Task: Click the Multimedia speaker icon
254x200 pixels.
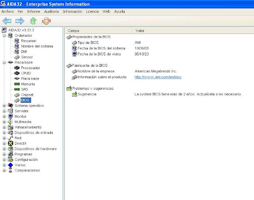Action: click(10, 122)
